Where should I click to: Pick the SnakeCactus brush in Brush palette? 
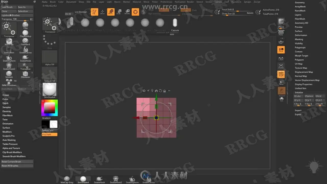point(25,50)
